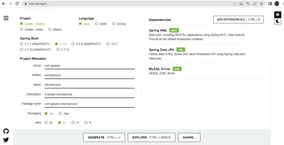This screenshot has width=284, height=145.
Task: Select Jar packaging
Action: (49, 114)
